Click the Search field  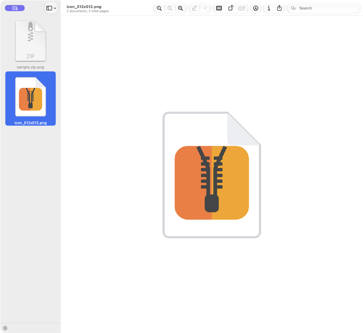pyautogui.click(x=324, y=8)
